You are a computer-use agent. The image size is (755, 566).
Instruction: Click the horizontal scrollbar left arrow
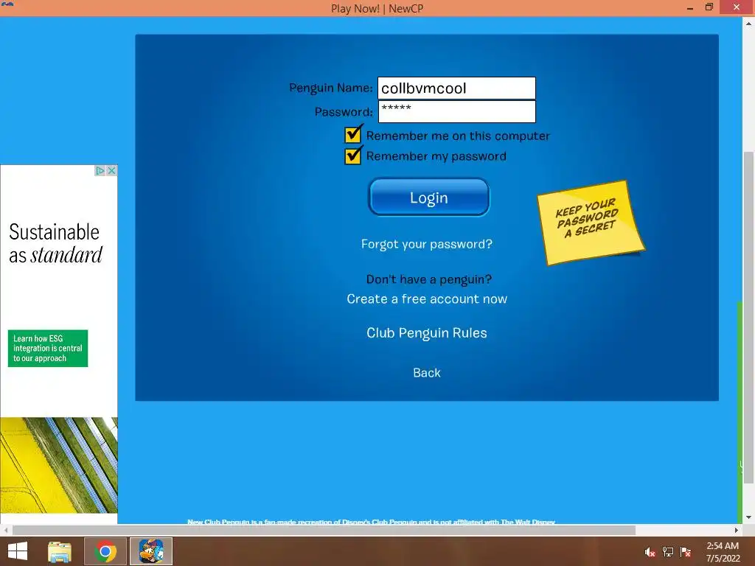6,530
